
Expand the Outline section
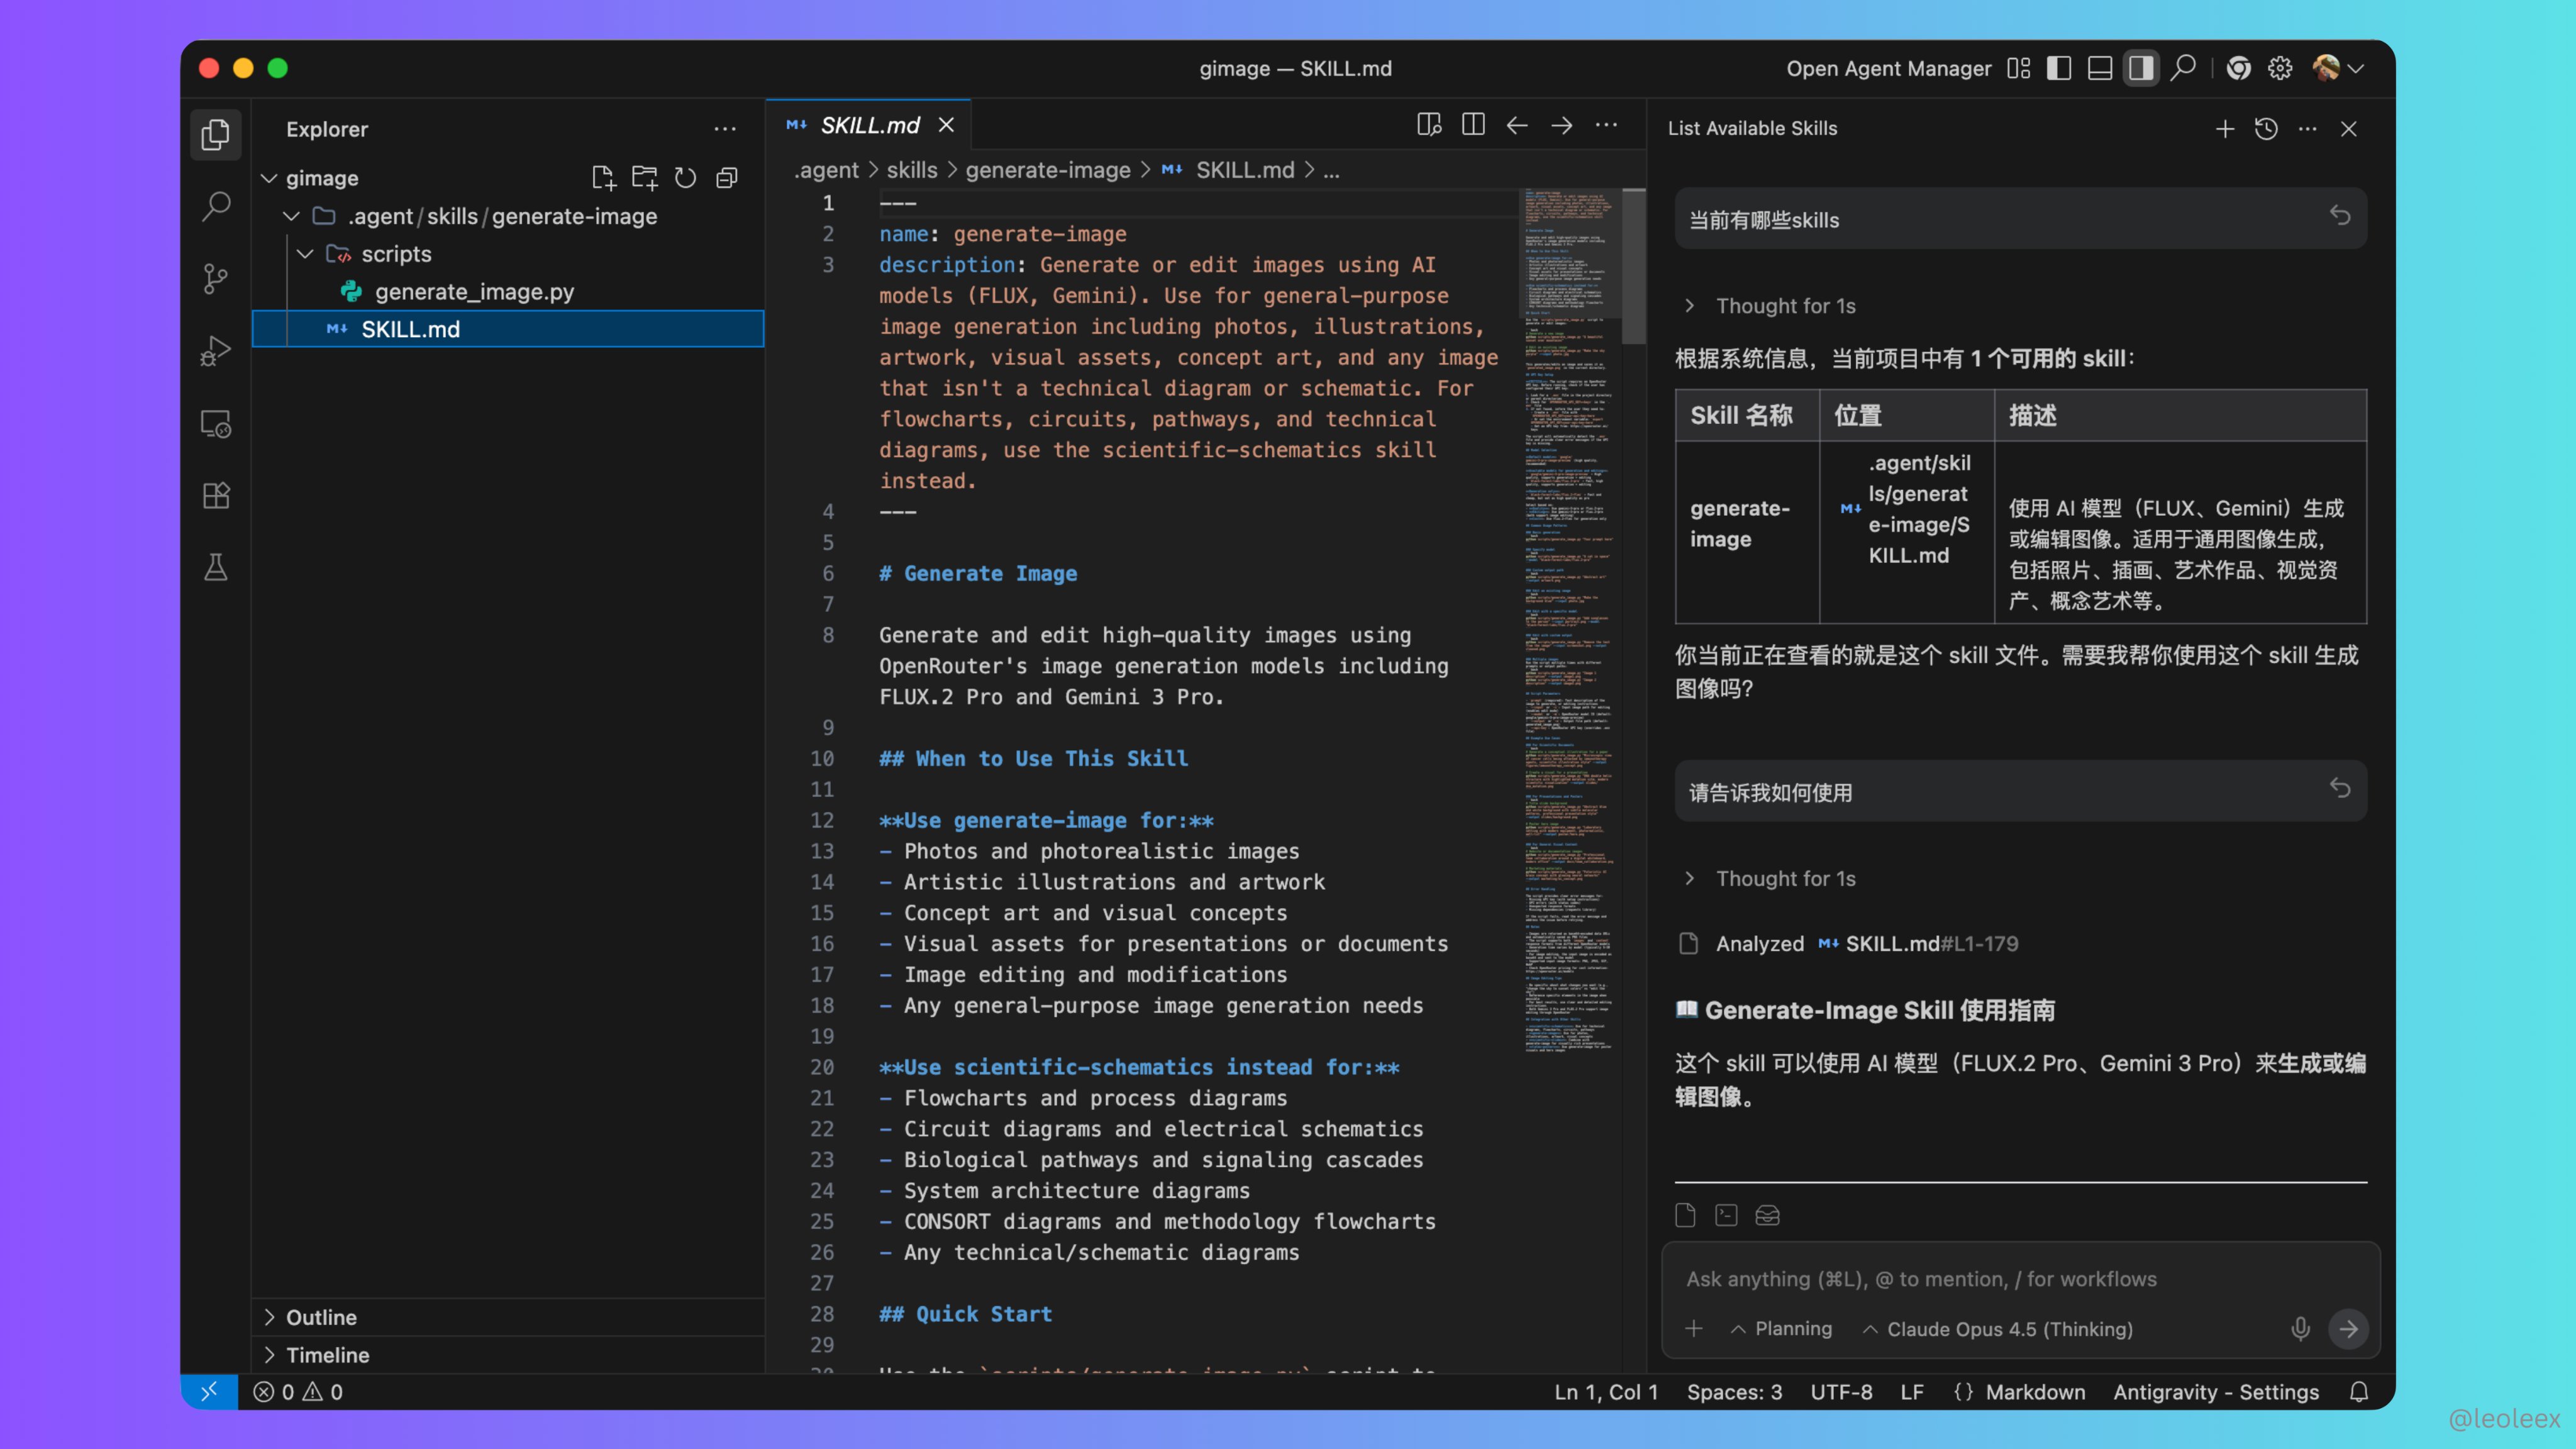coord(321,1317)
